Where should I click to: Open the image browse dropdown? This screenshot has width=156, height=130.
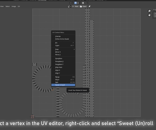tap(69, 6)
